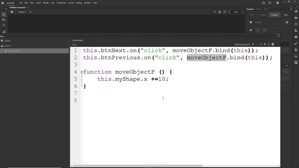
Task: Click the link icon under Frame properties
Action: (x=251, y=30)
